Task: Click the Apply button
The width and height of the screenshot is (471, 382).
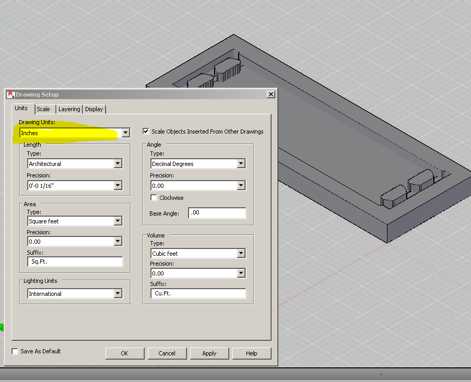Action: tap(209, 353)
